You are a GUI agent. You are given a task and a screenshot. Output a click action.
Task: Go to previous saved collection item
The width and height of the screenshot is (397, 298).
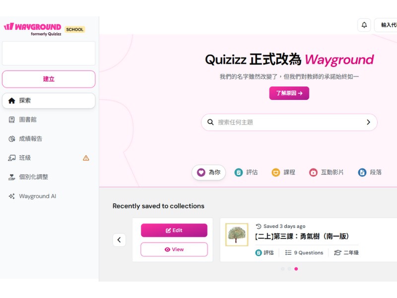coord(119,240)
